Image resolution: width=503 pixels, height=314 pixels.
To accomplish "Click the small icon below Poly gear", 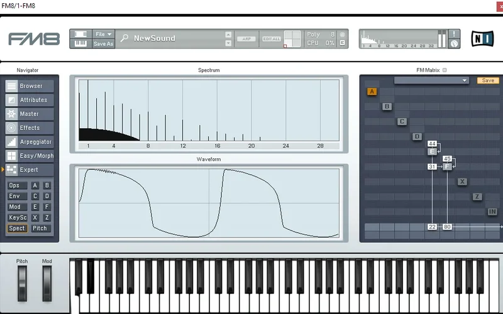I will [342, 43].
